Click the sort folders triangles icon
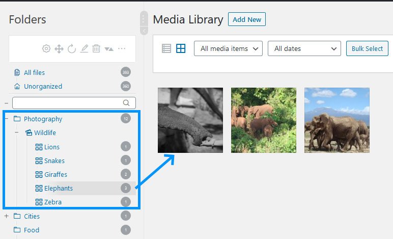393x239 pixels. 109,49
